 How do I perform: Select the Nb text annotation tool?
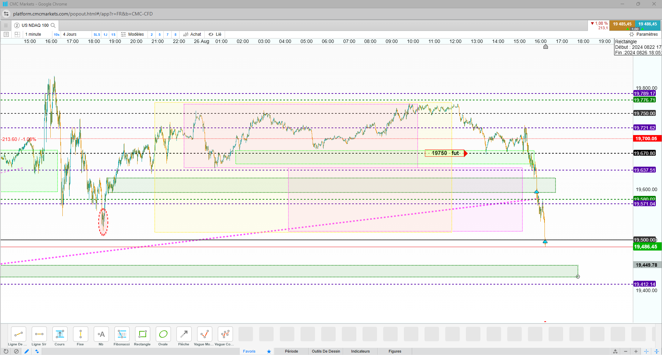coord(101,336)
